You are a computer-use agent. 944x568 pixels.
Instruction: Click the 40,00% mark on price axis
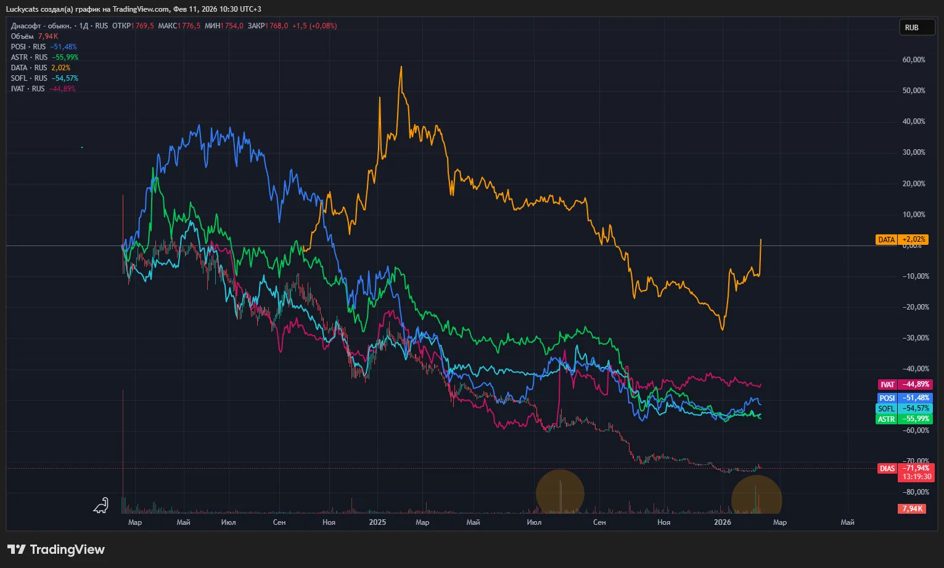tap(914, 121)
